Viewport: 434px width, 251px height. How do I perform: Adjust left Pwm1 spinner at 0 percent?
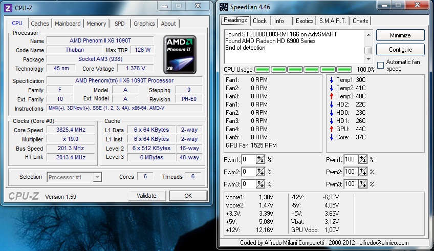pos(260,160)
